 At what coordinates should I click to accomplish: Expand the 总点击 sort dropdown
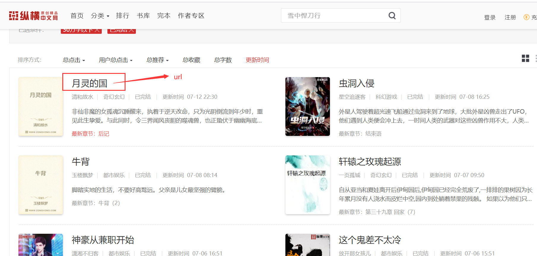(x=74, y=60)
